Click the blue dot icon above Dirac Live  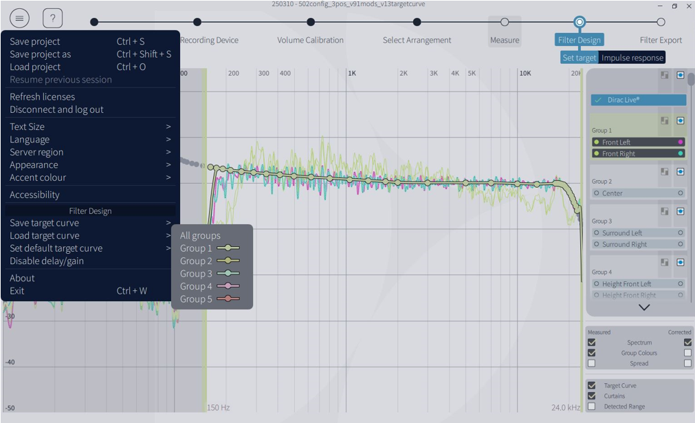pyautogui.click(x=681, y=75)
